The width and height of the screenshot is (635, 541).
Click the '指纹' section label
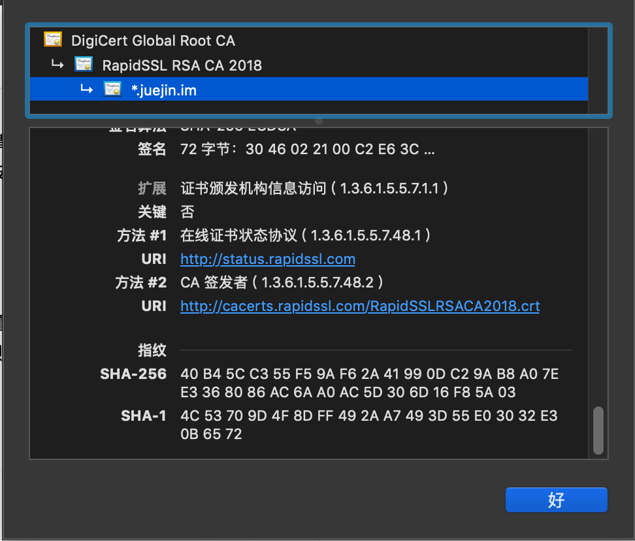152,350
